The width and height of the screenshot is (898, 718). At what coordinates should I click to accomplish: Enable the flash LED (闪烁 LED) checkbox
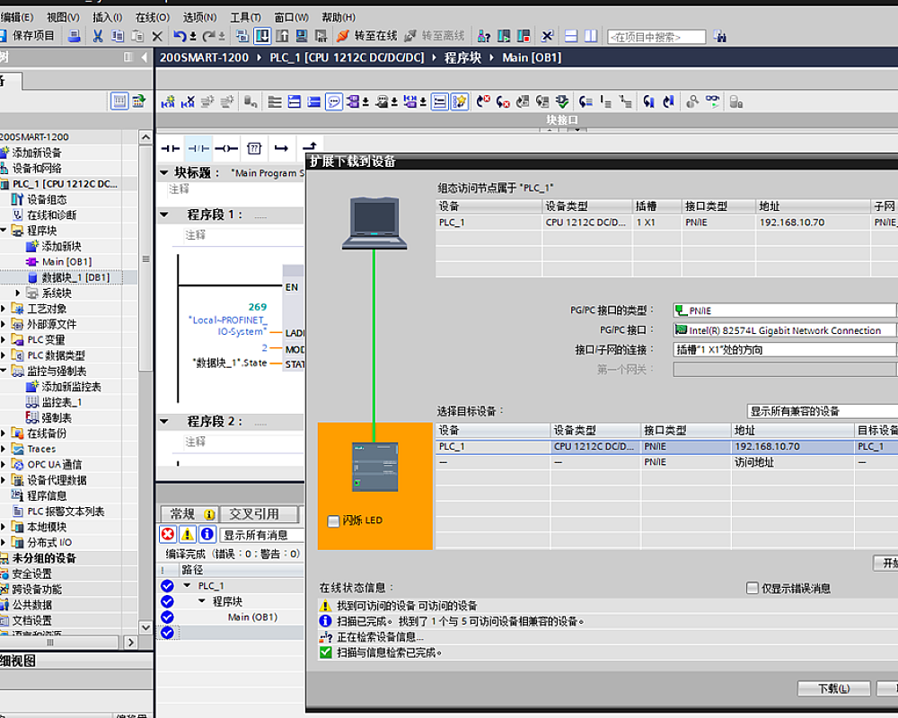334,521
